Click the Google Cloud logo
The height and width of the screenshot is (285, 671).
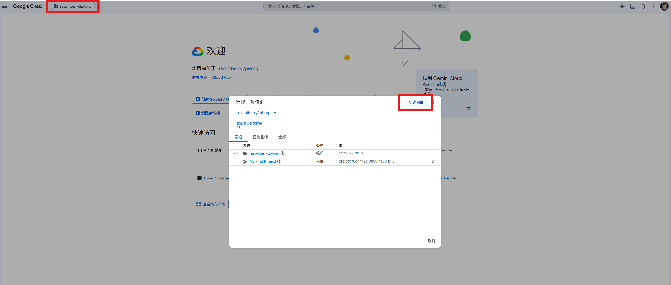[x=28, y=6]
